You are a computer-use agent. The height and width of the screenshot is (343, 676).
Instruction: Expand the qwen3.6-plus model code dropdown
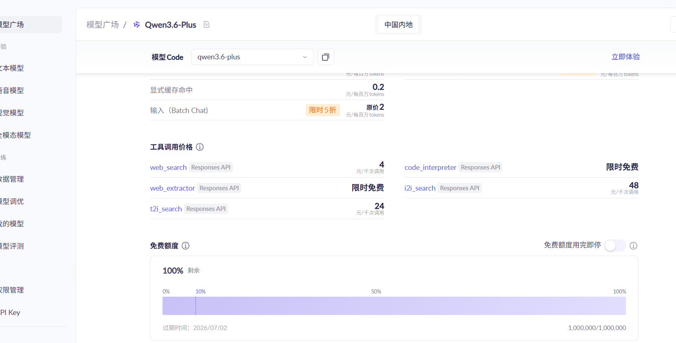click(x=252, y=57)
